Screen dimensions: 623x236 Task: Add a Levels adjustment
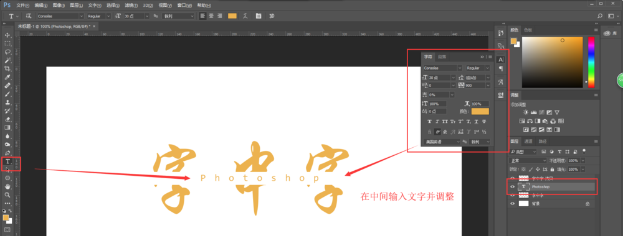pos(534,112)
